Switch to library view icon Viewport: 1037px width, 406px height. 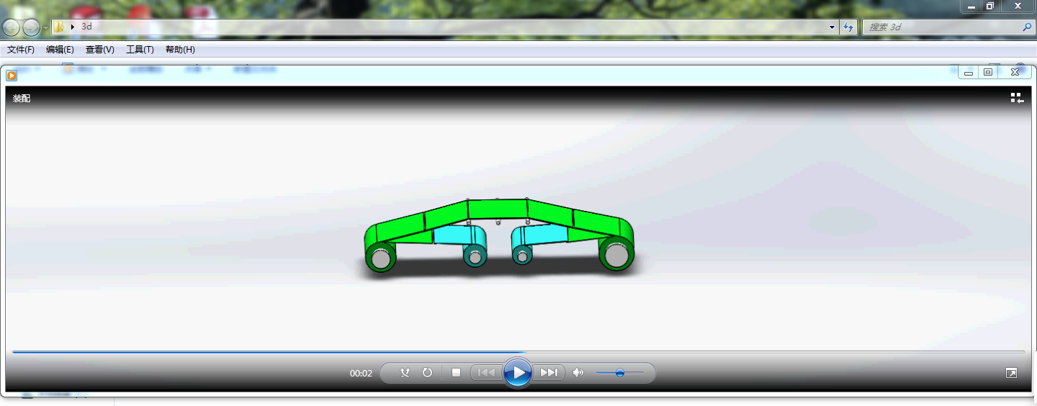click(1017, 98)
